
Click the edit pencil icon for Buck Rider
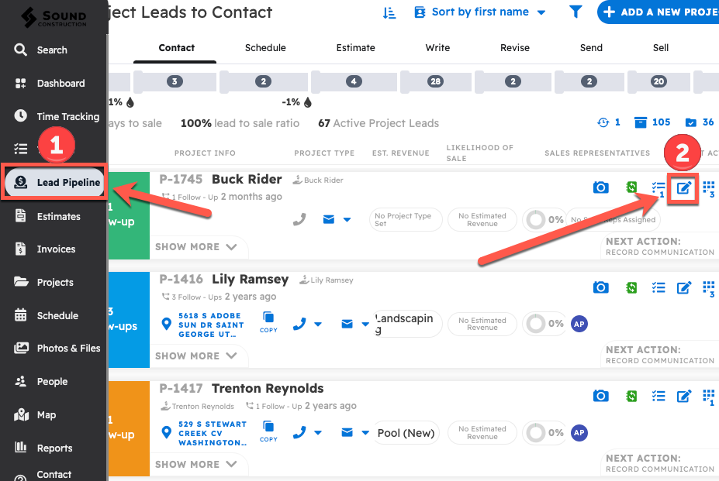click(684, 187)
